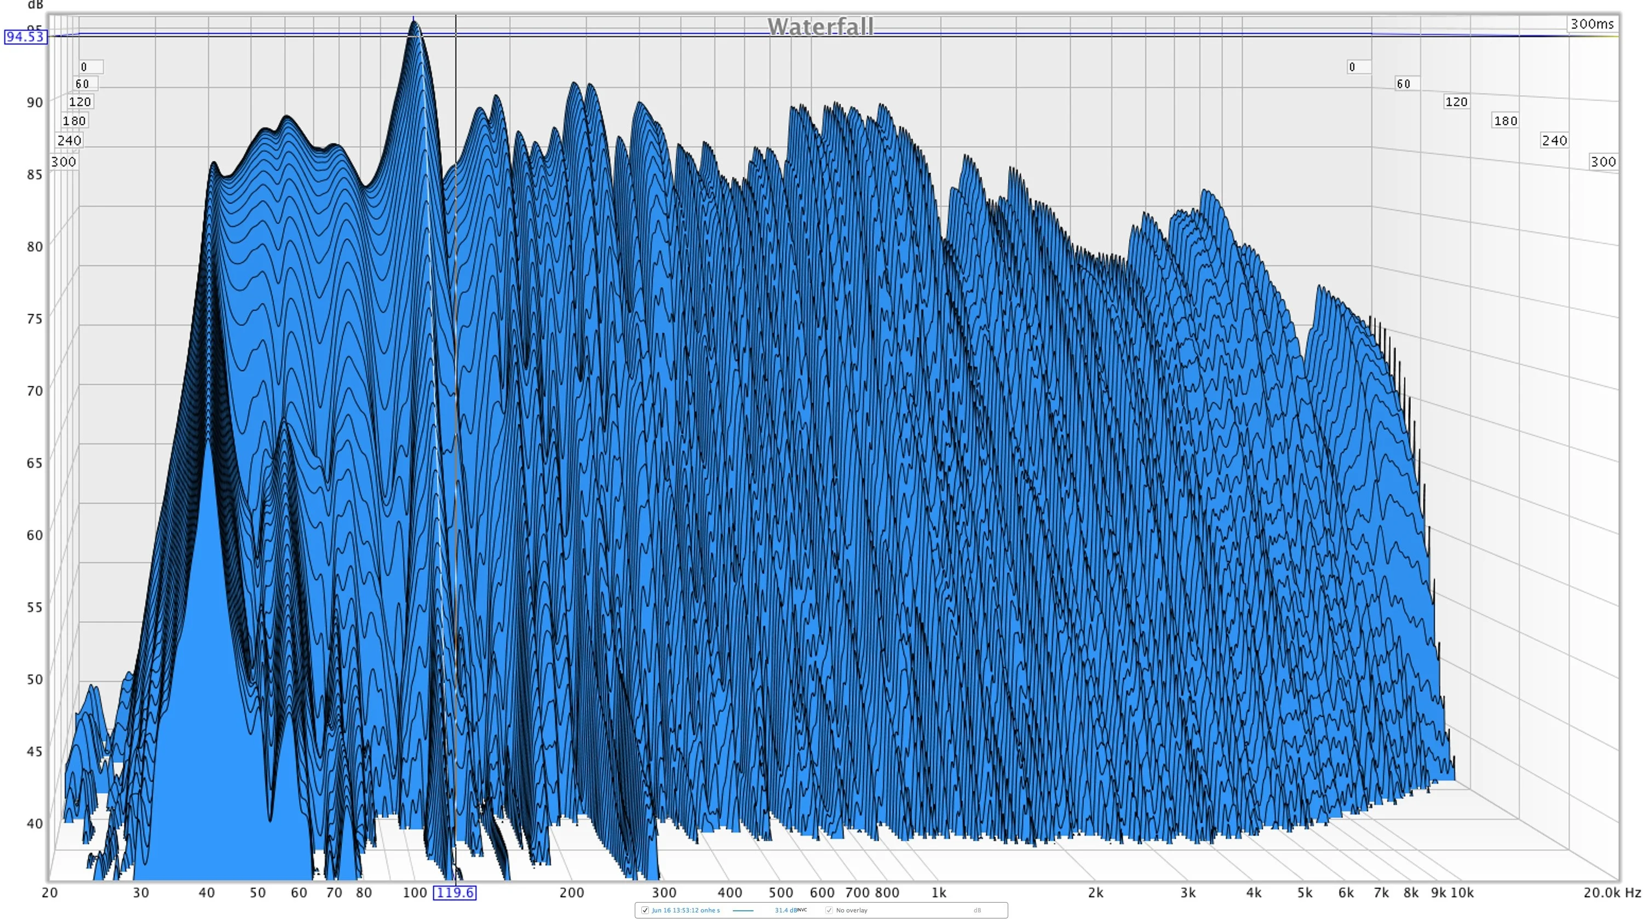The image size is (1643, 919).
Task: Click the '20.0k Hz' frequency axis label
Action: point(1612,892)
